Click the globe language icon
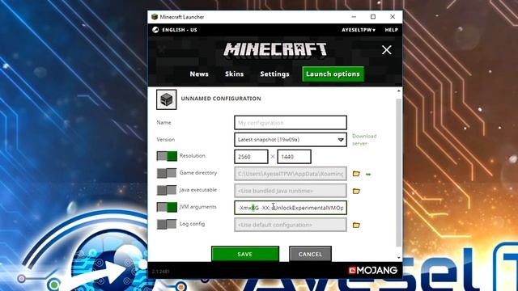 [155, 30]
